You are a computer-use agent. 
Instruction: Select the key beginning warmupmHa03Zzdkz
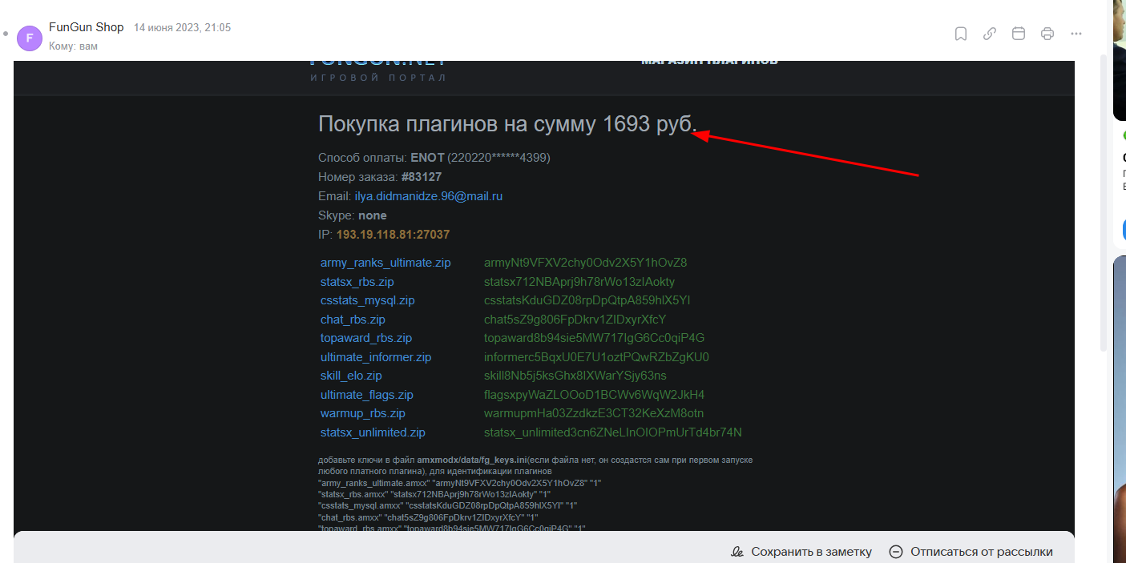594,413
